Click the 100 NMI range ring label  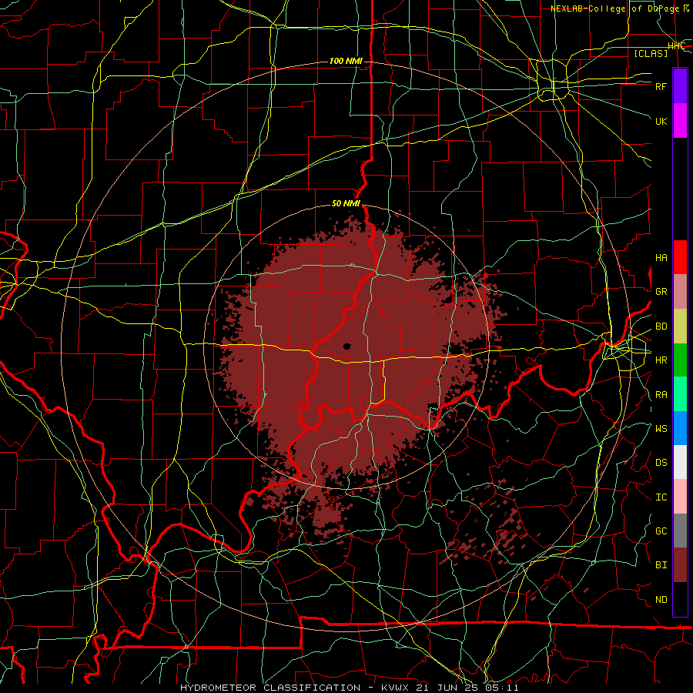pos(346,61)
